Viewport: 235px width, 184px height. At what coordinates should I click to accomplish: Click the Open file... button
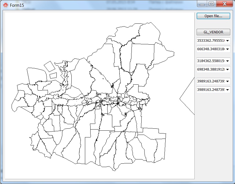point(213,16)
